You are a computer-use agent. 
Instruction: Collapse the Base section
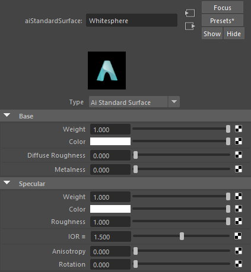click(x=7, y=115)
